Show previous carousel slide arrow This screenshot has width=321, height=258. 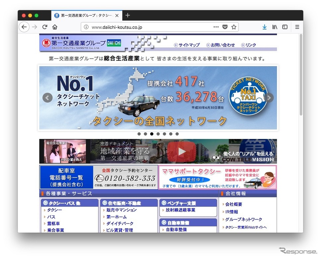click(47, 98)
